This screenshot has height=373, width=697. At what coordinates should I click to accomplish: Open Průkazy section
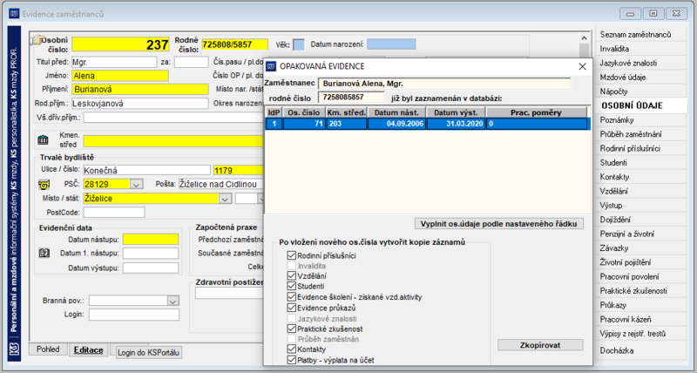(x=613, y=305)
